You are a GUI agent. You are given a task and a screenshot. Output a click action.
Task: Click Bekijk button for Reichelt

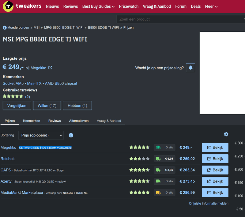[x=215, y=159]
